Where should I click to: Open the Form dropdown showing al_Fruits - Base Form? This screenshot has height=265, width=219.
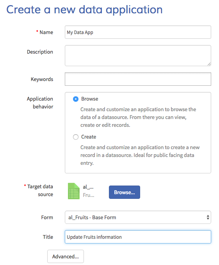(138, 217)
